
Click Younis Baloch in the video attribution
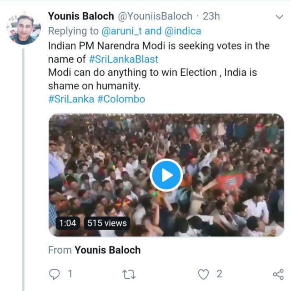107,250
